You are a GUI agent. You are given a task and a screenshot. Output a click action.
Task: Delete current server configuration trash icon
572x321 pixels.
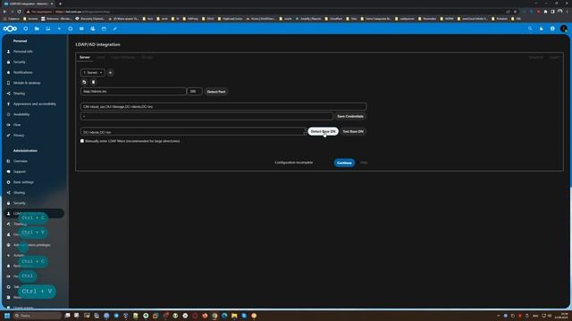(93, 82)
